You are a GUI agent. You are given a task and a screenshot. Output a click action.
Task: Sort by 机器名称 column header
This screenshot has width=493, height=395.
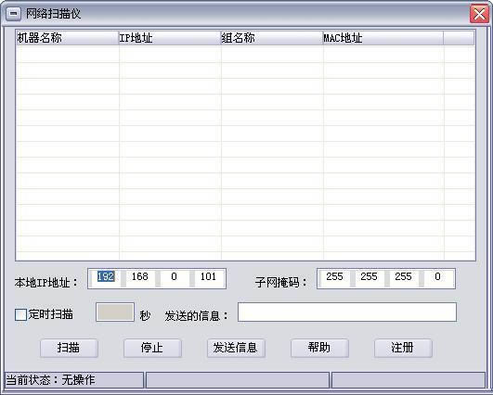coord(67,38)
